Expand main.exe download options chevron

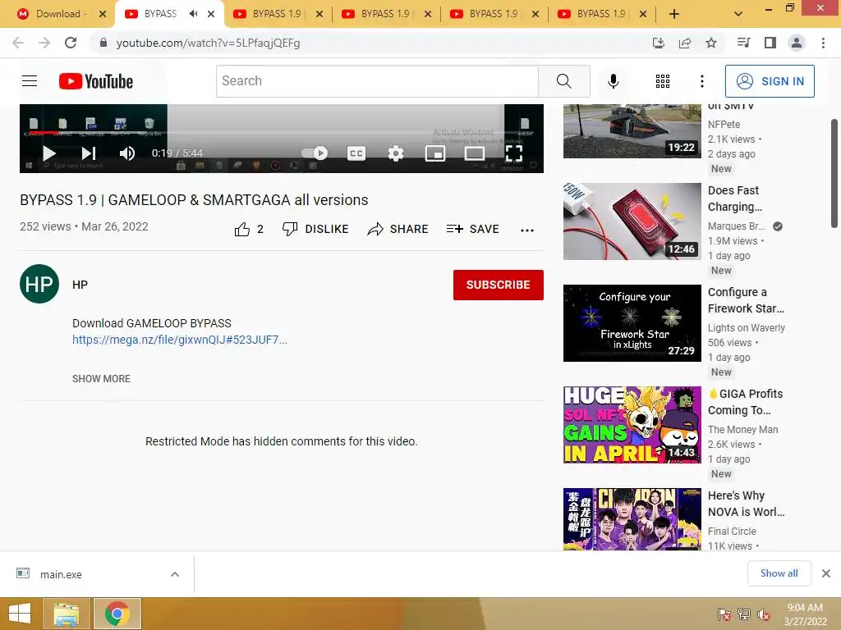[x=175, y=574]
